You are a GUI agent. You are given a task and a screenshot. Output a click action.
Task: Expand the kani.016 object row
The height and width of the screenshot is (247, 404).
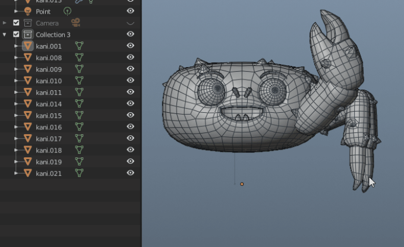(16, 127)
